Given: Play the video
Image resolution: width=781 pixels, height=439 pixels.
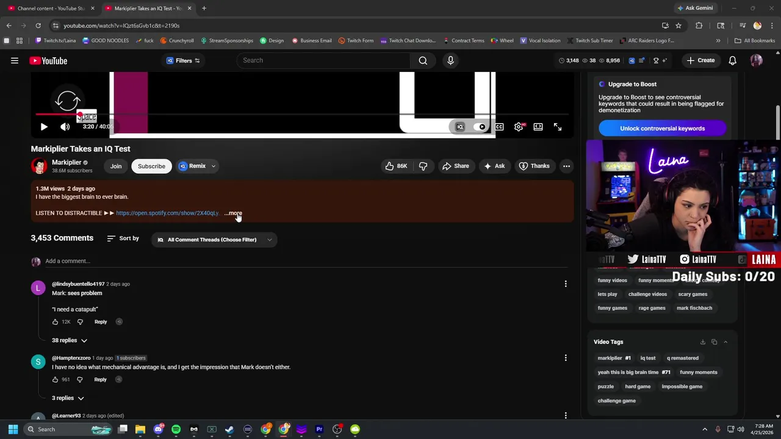Looking at the screenshot, I should click(44, 127).
